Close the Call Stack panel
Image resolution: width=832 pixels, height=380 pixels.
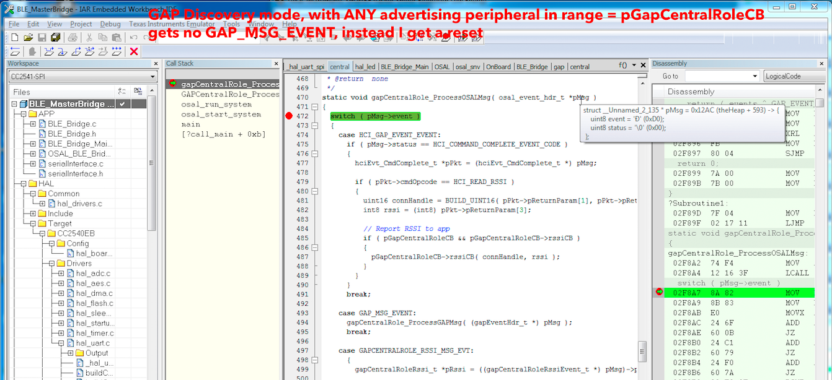(276, 64)
